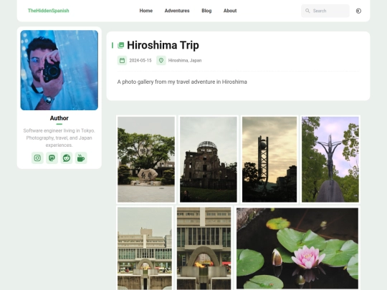387x290 pixels.
Task: Open the close-up peace flame photo
Action: coord(204,248)
